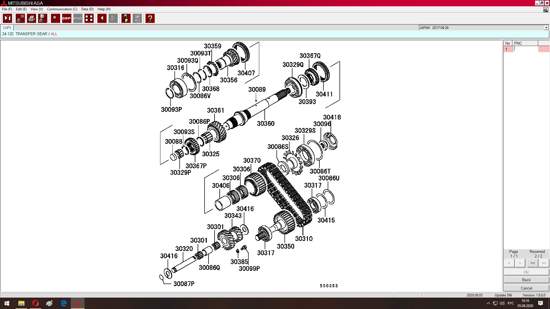The height and width of the screenshot is (309, 550).
Task: Open the File menu
Action: pos(7,9)
